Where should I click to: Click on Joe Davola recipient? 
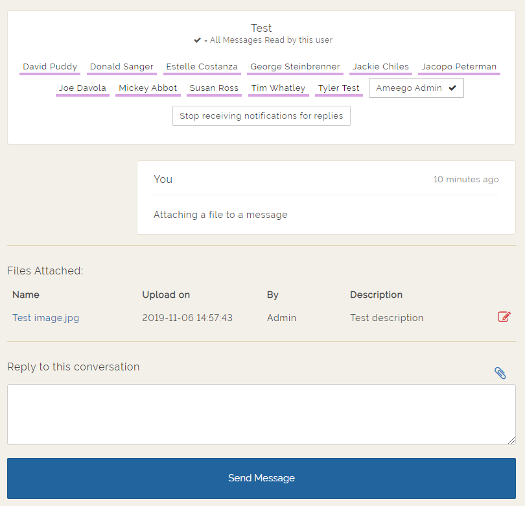pos(82,88)
